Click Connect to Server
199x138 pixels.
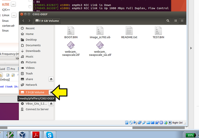coord(37,109)
